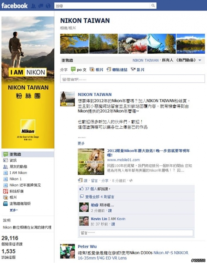The width and height of the screenshot is (207, 263).
Task: Open 粉絲好康 in the sidebar
Action: (x=16, y=191)
